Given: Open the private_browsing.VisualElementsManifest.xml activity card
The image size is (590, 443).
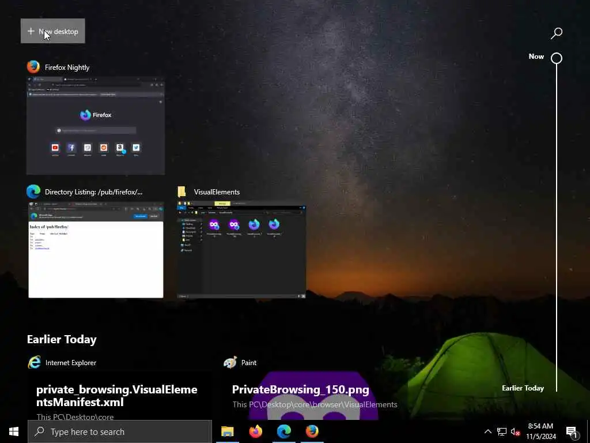Looking at the screenshot, I should pyautogui.click(x=120, y=396).
